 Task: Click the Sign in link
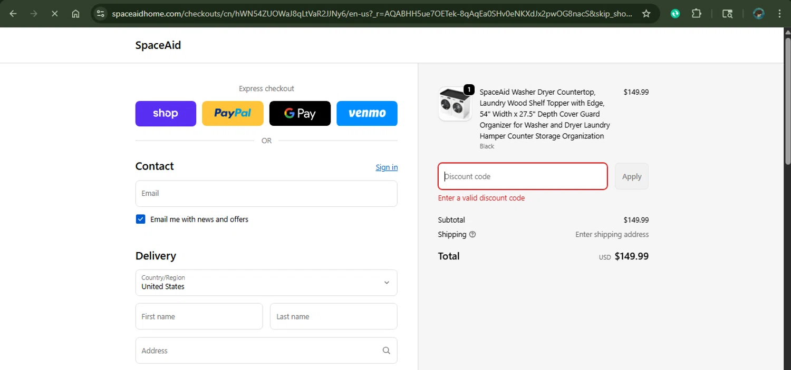(x=387, y=167)
